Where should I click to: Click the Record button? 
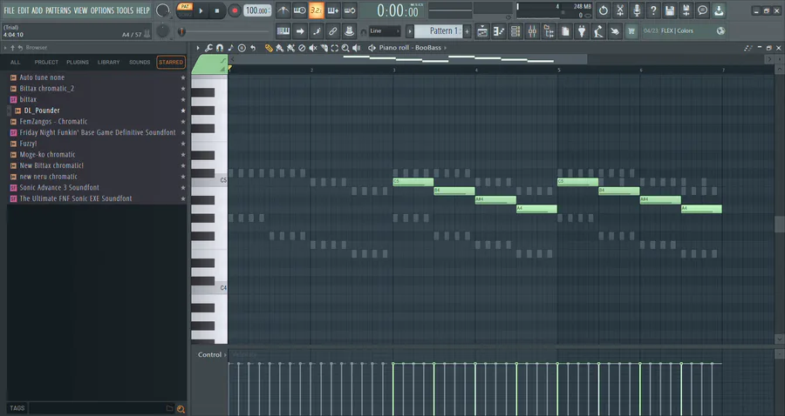[x=234, y=10]
